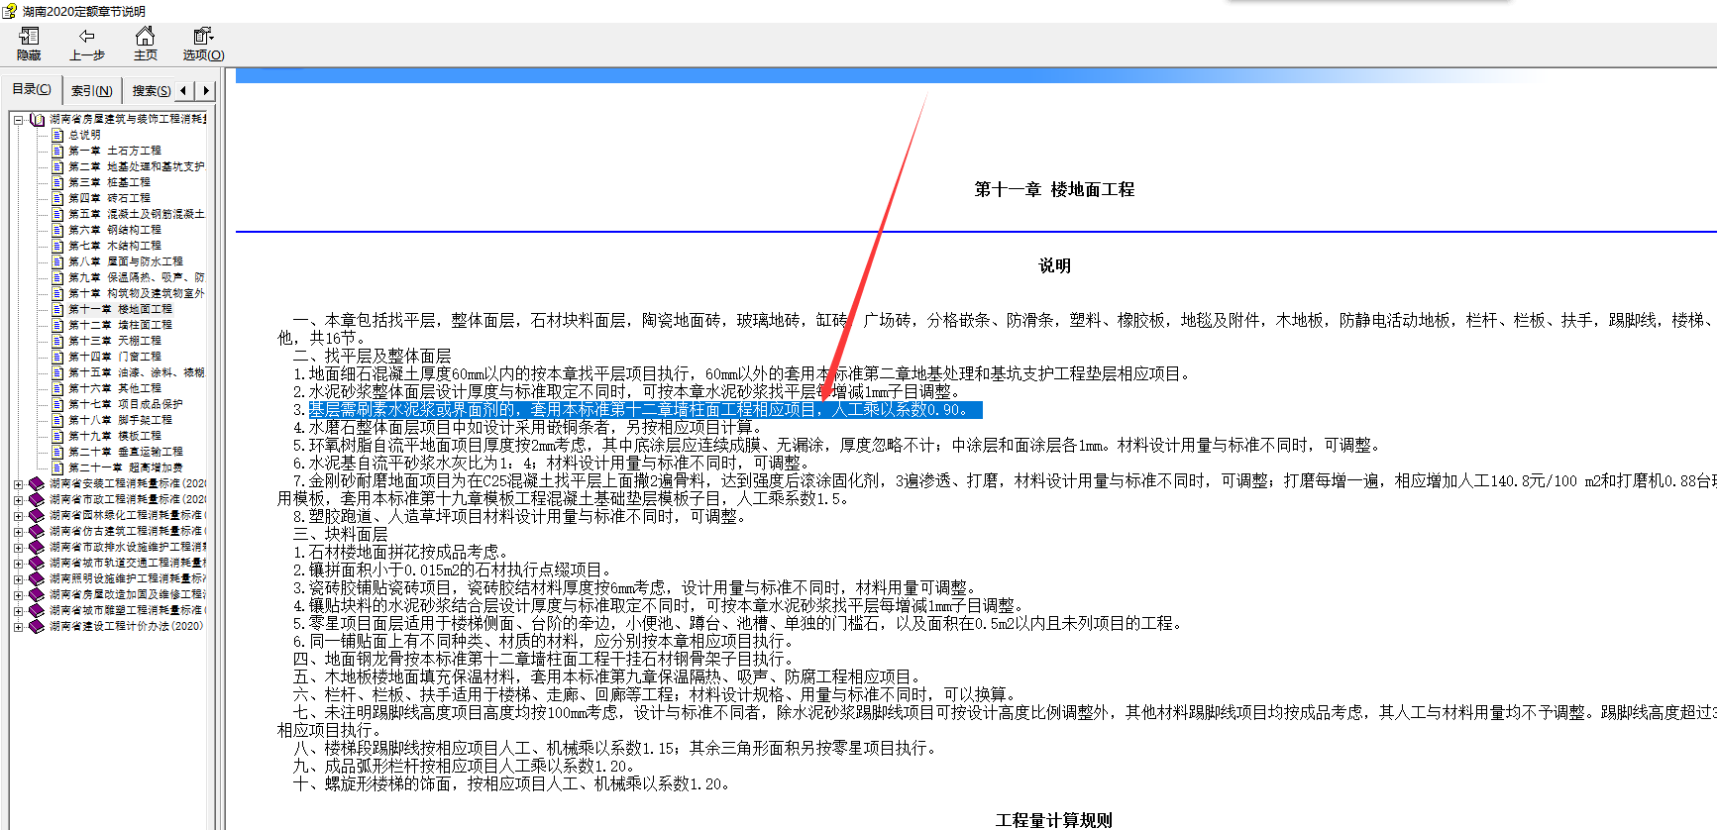Click the page icon beside 第九章 保温隔热
The image size is (1717, 830).
[x=57, y=277]
